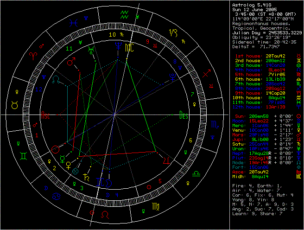Click the Aries ram glyph on the zodiac ring
Image resolution: width=304 pixels, height=230 pixels.
pyautogui.click(x=34, y=55)
